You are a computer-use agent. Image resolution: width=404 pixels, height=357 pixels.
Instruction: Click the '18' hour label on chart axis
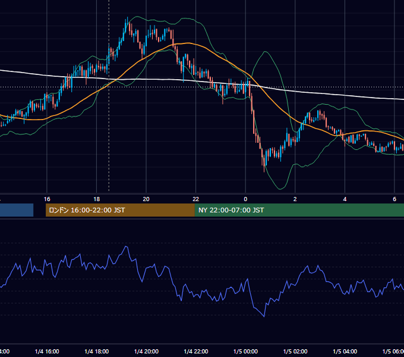[x=97, y=199]
